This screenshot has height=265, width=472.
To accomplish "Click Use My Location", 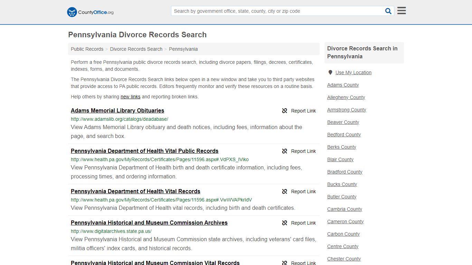I will coord(353,72).
